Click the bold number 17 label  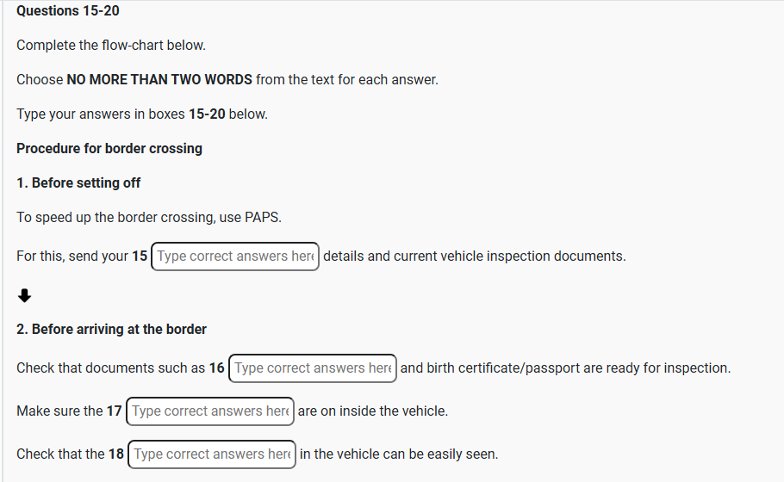[x=115, y=411]
